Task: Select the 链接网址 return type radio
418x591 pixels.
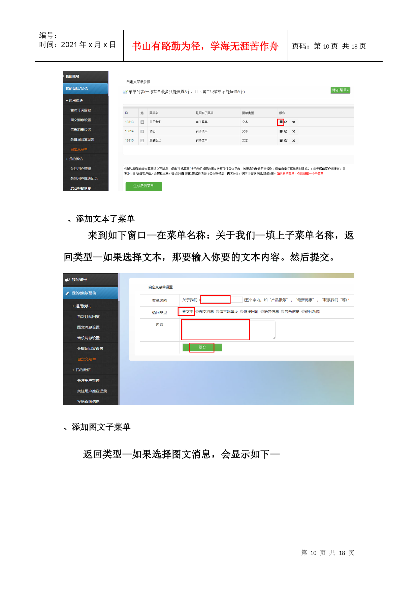Action: (x=242, y=311)
